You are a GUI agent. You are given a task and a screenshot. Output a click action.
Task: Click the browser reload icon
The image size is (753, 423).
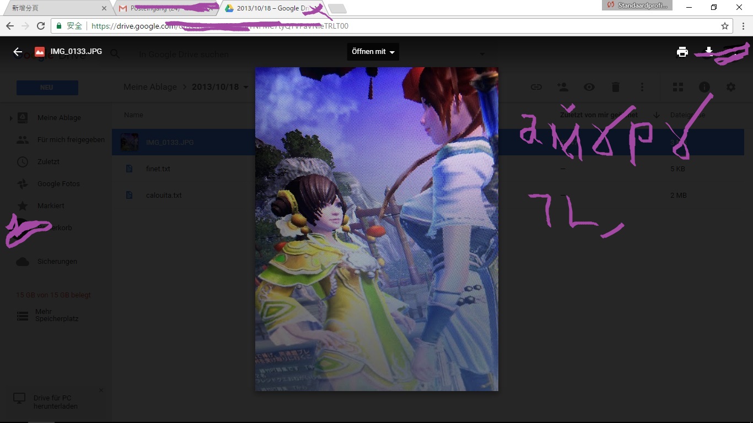40,26
